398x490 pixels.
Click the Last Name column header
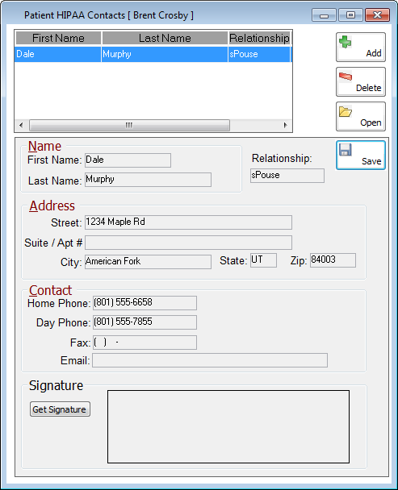[x=165, y=38]
